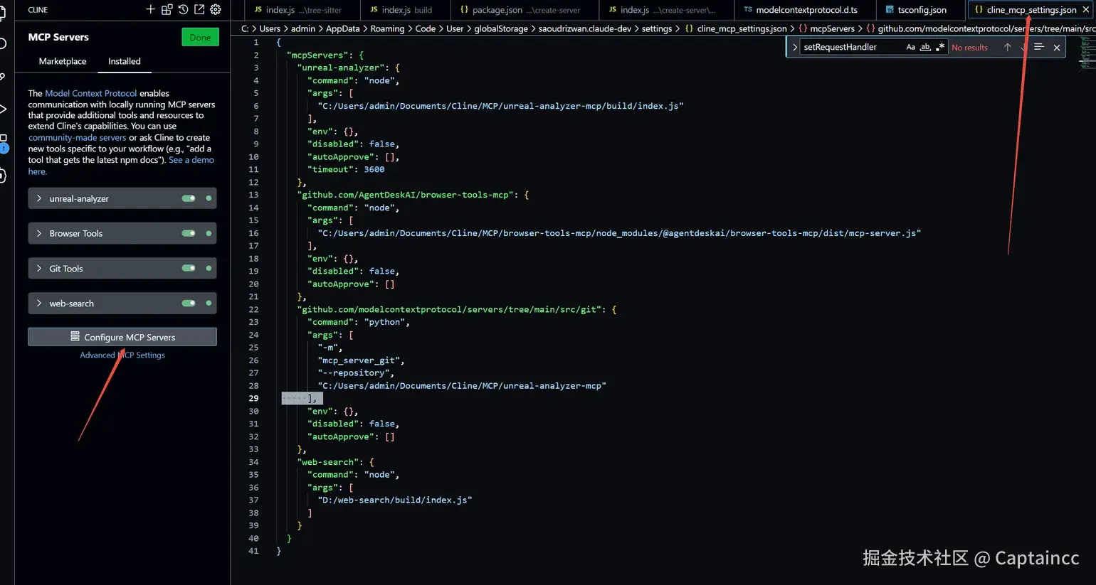Click the green Done button
1096x585 pixels.
pos(200,37)
